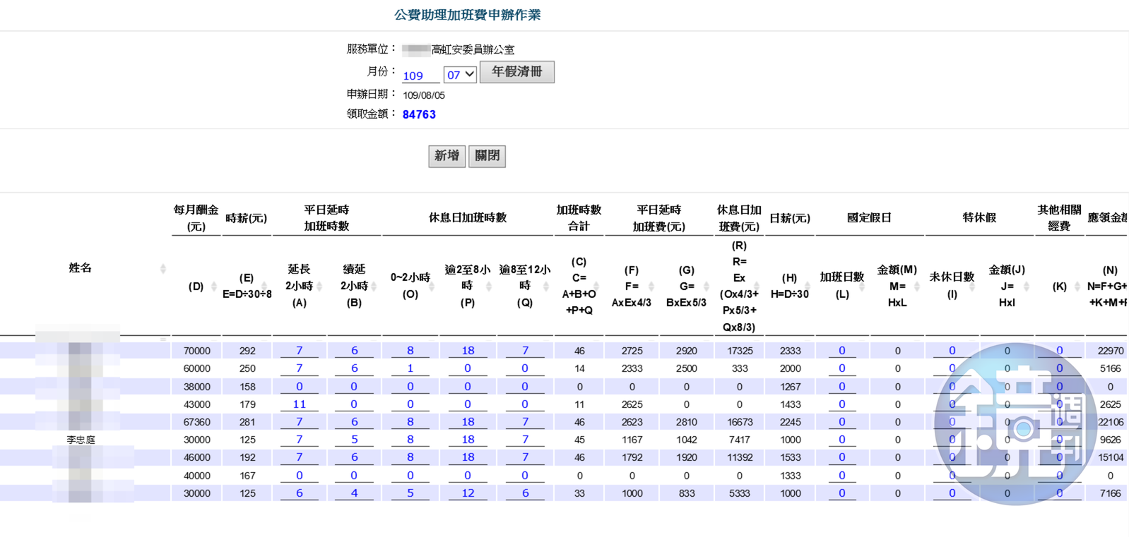Click the year field showing 109
This screenshot has width=1129, height=537.
pyautogui.click(x=420, y=76)
